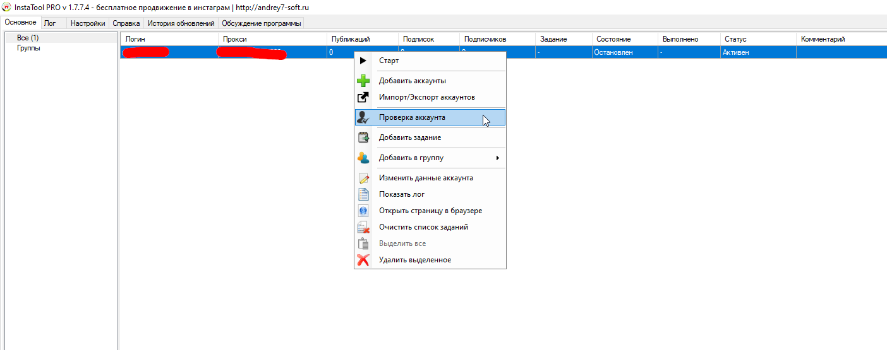Select 'Группы' in the left tree

tap(28, 48)
